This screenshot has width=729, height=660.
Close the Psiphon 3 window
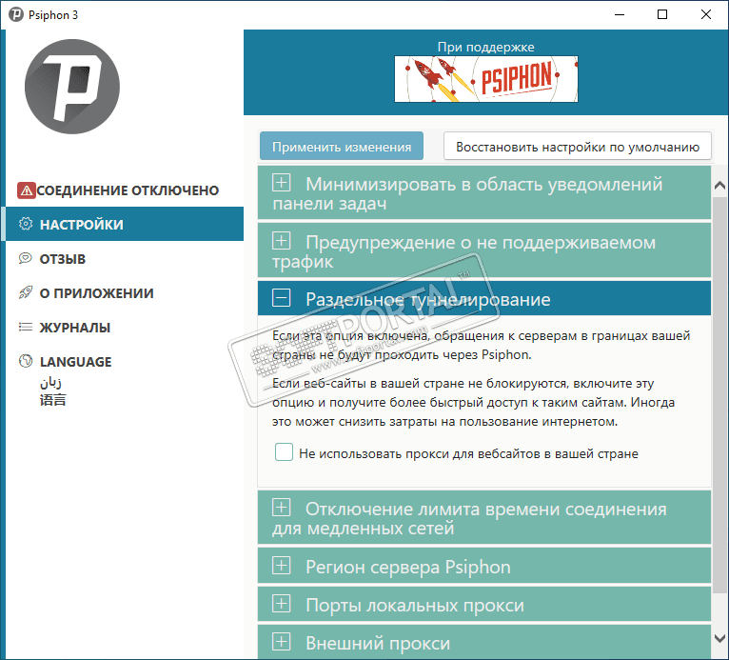[x=706, y=14]
